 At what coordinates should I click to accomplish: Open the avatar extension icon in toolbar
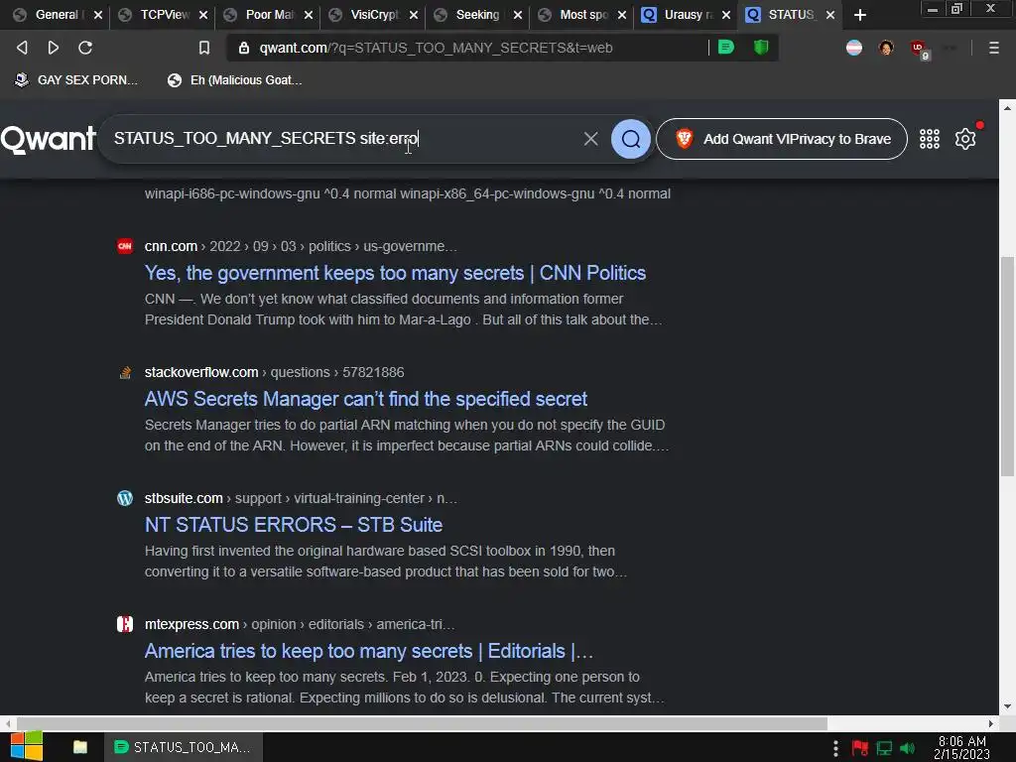point(886,48)
